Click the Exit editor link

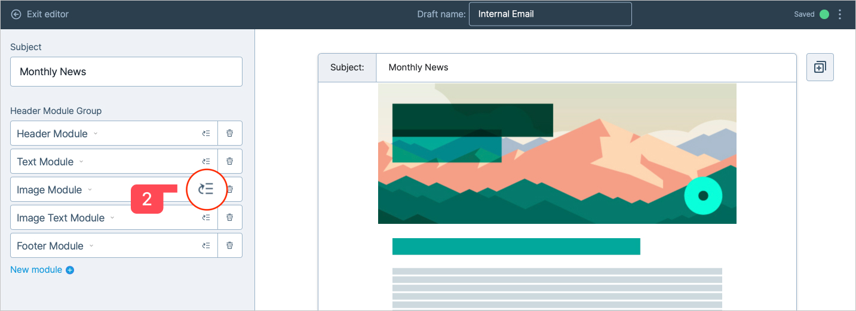click(48, 14)
